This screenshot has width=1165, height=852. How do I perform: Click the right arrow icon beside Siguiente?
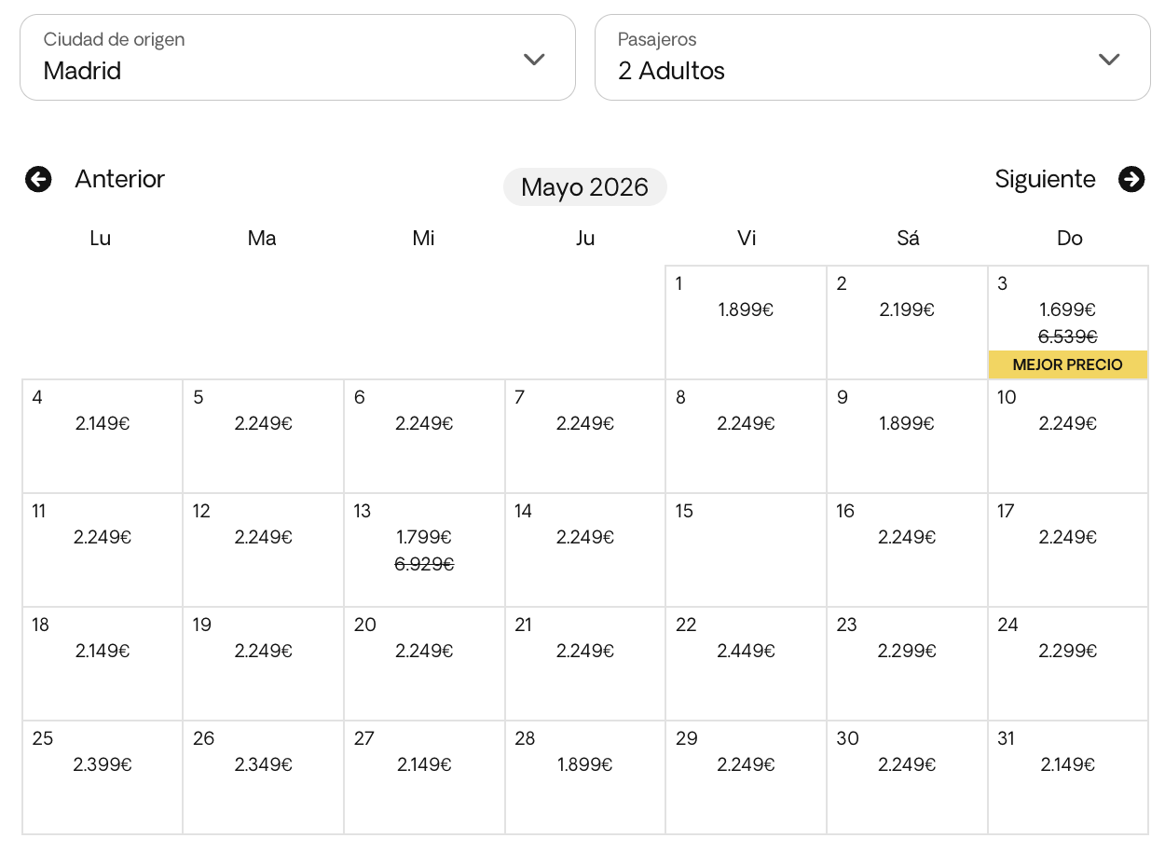click(x=1131, y=179)
